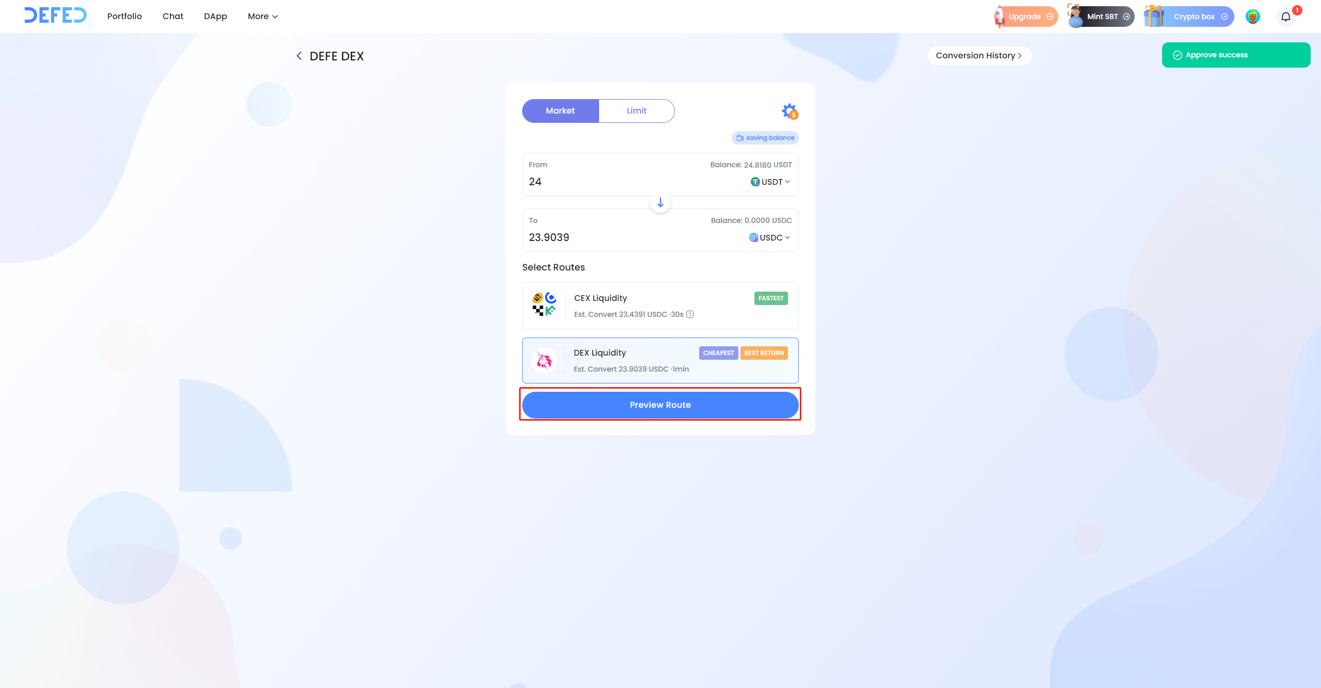This screenshot has height=688, width=1321.
Task: Open the Crypto box gift
Action: pos(1188,17)
